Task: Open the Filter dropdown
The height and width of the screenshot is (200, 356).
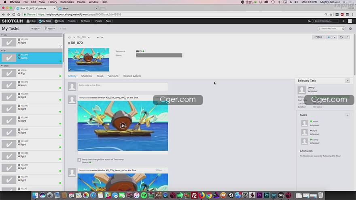Action: (x=49, y=29)
